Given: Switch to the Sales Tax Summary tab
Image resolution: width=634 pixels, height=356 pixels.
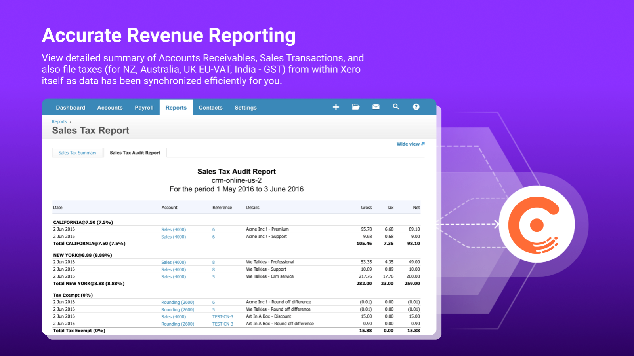Looking at the screenshot, I should 77,153.
